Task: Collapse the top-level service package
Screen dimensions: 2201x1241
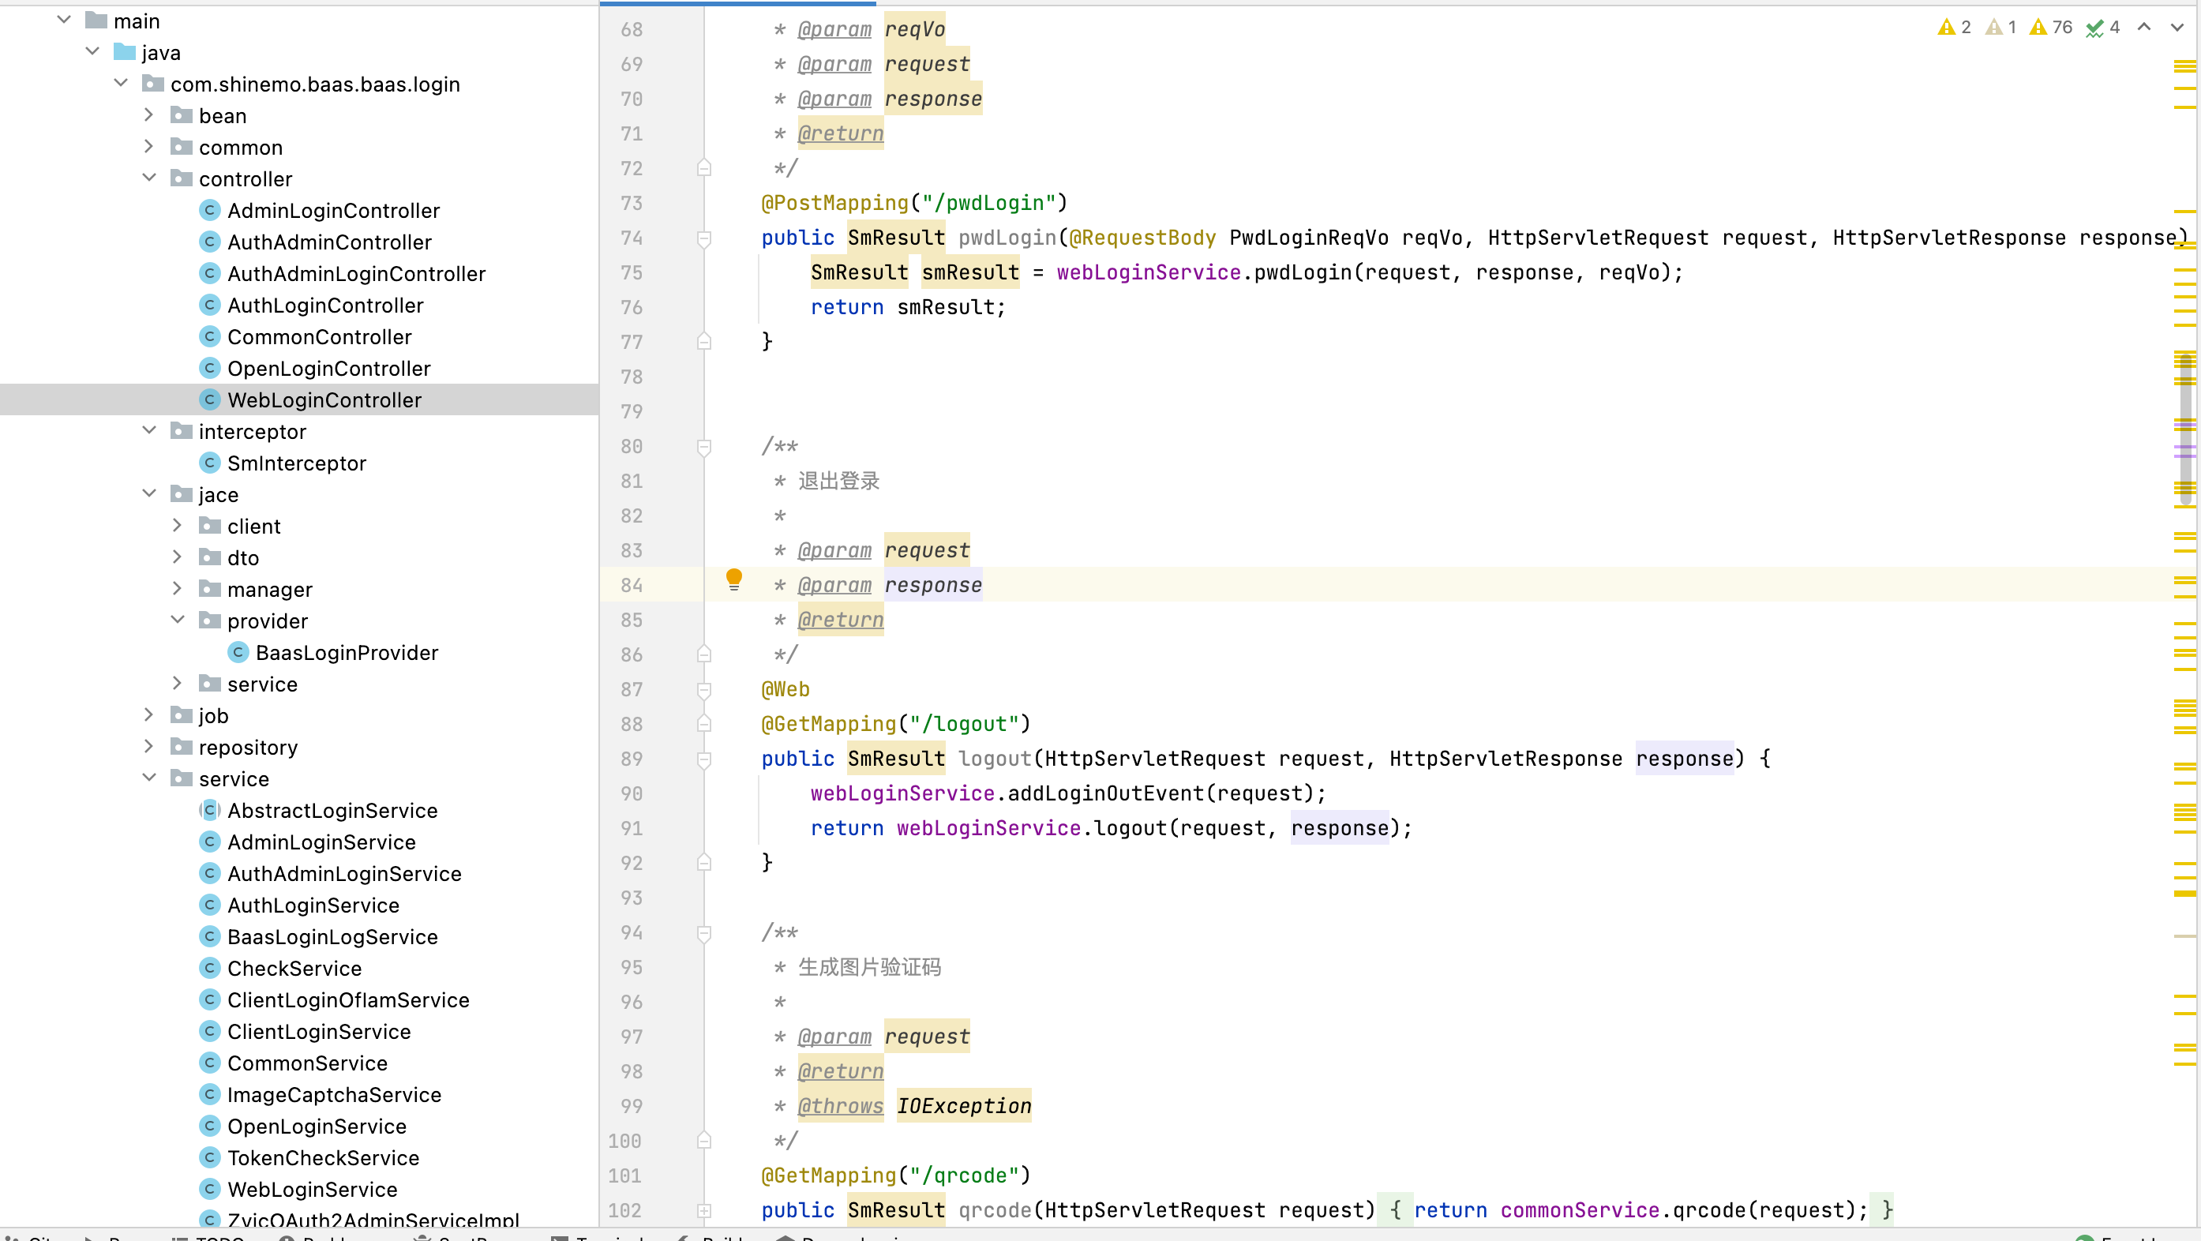Action: 148,778
